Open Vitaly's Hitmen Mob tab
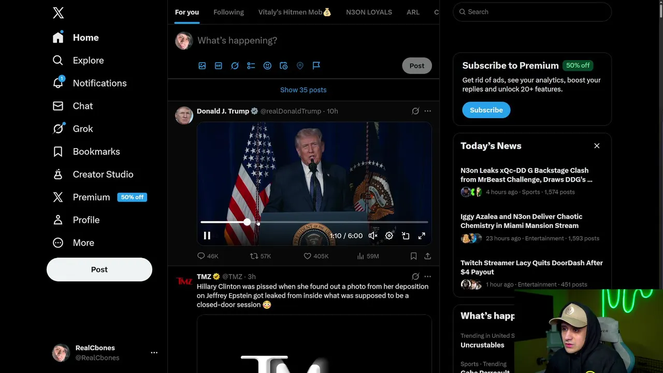The image size is (663, 373). (x=295, y=12)
